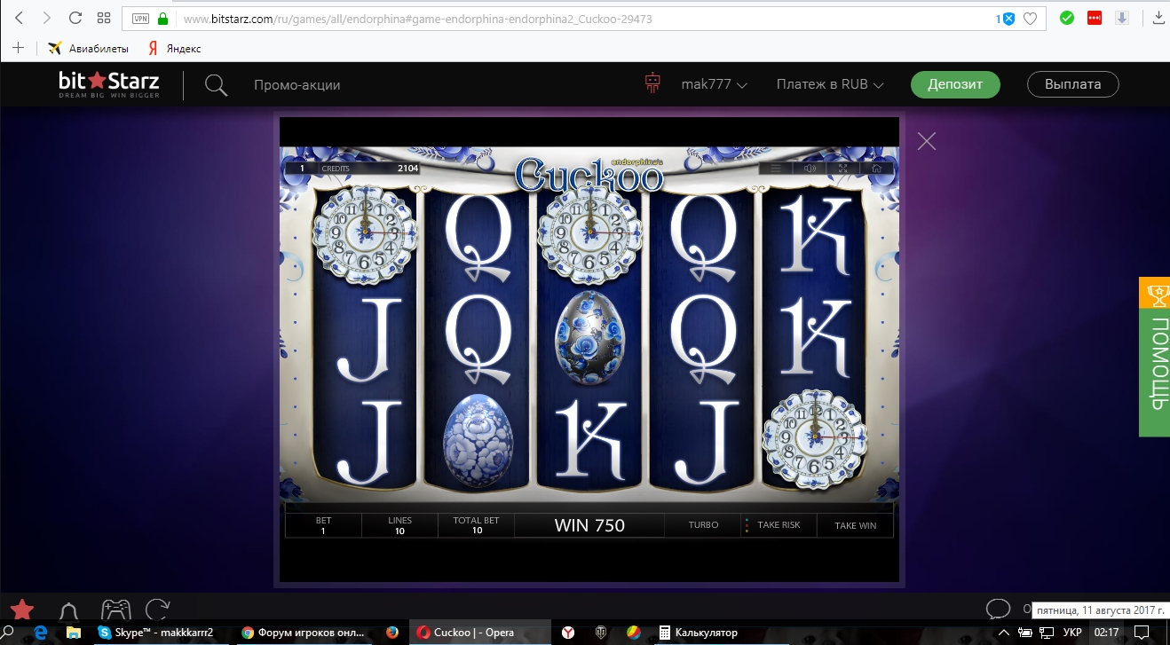This screenshot has width=1170, height=645.
Task: Open the BitStarz search icon
Action: (x=216, y=85)
